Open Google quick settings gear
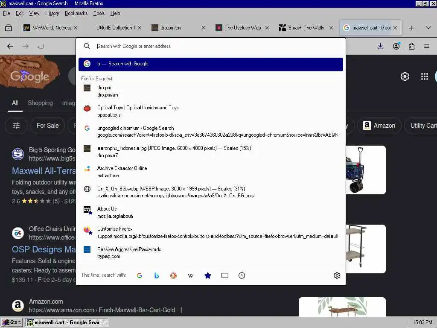The height and width of the screenshot is (328, 437). pyautogui.click(x=405, y=76)
